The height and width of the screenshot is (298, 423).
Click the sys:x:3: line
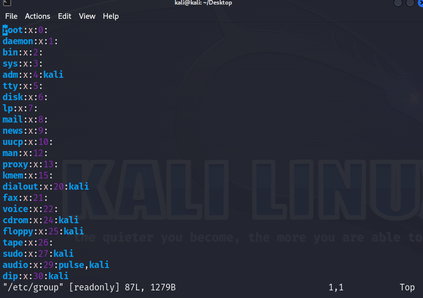click(23, 64)
